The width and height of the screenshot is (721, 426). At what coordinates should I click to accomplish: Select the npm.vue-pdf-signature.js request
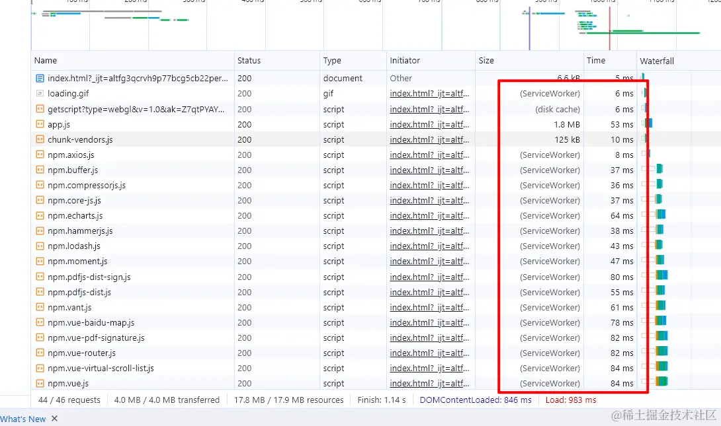(x=96, y=338)
